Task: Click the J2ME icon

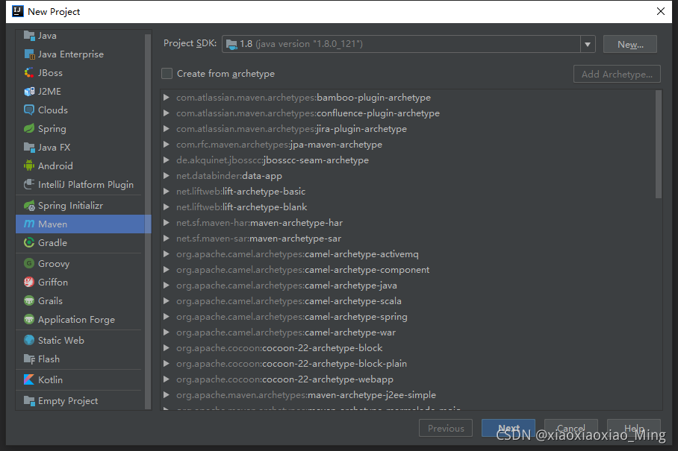Action: coord(29,92)
